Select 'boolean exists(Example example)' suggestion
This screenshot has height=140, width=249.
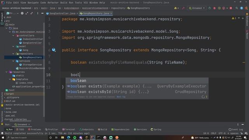137,86
